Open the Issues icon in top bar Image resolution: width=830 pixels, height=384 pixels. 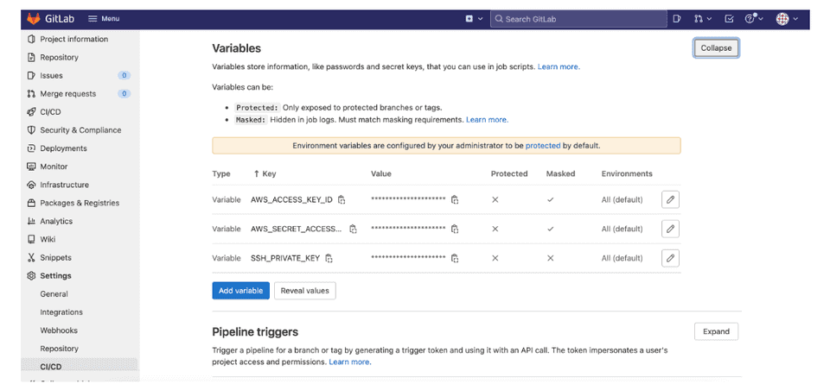(x=677, y=19)
